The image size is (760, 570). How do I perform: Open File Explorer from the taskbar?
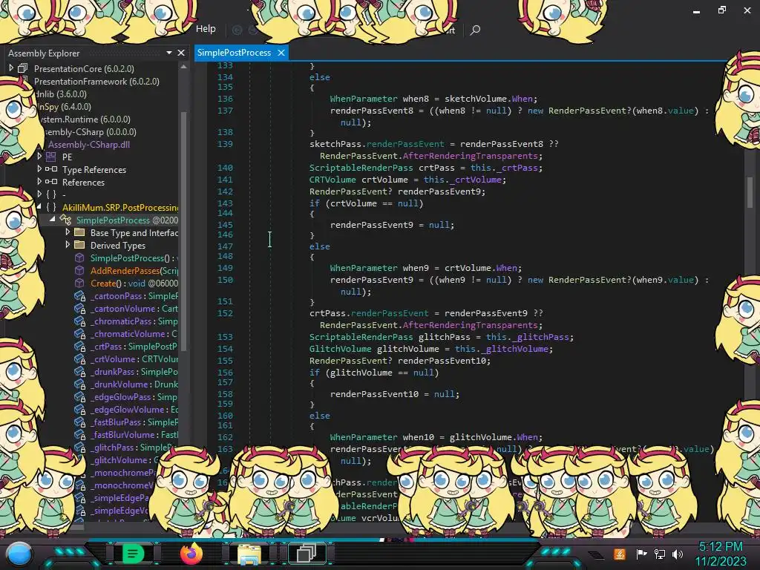point(249,554)
